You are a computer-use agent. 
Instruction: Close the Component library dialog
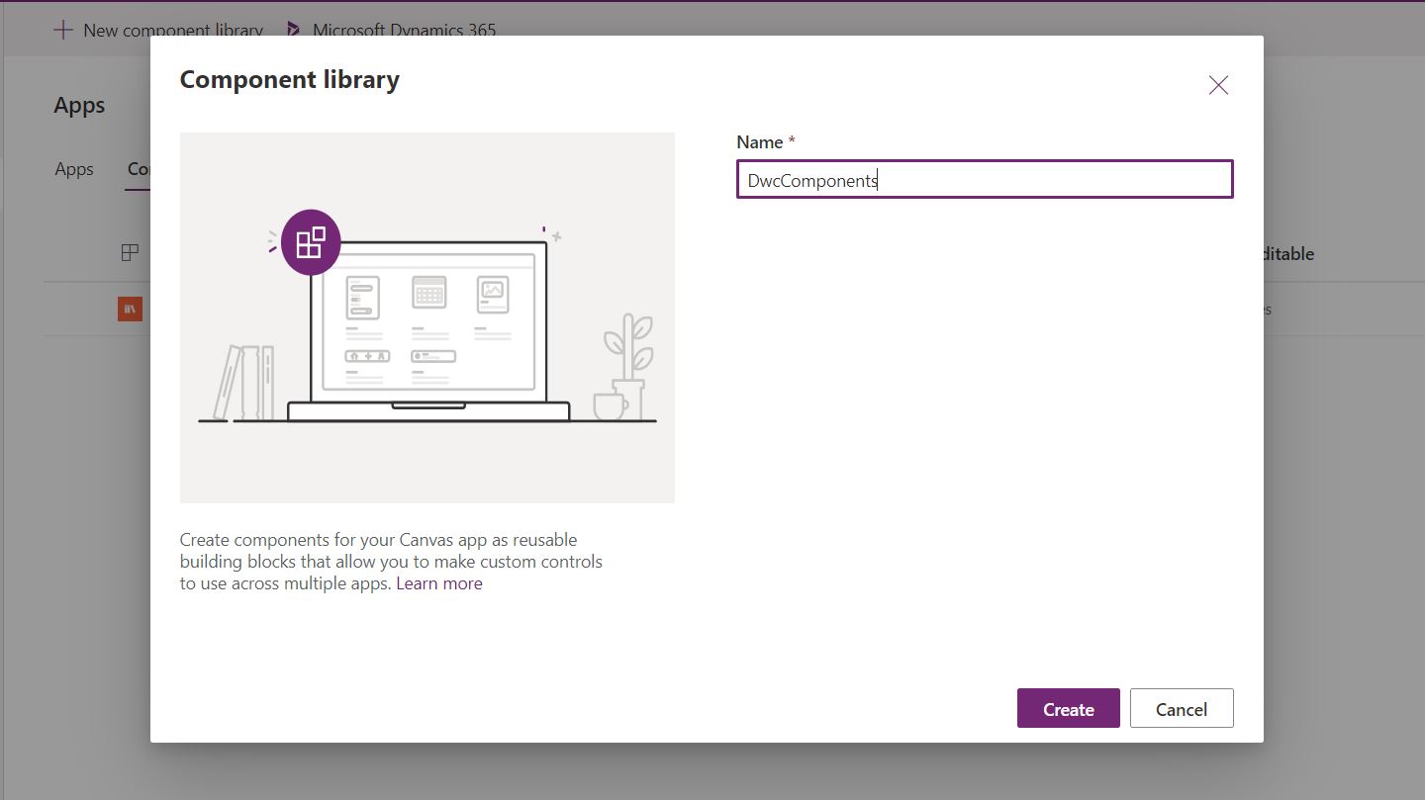point(1218,85)
